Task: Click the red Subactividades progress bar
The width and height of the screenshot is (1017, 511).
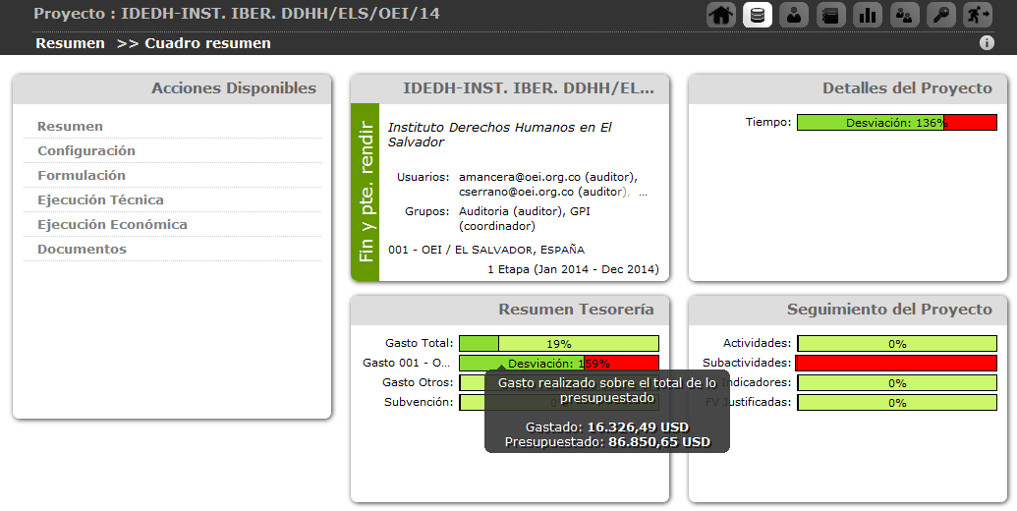Action: click(x=897, y=364)
